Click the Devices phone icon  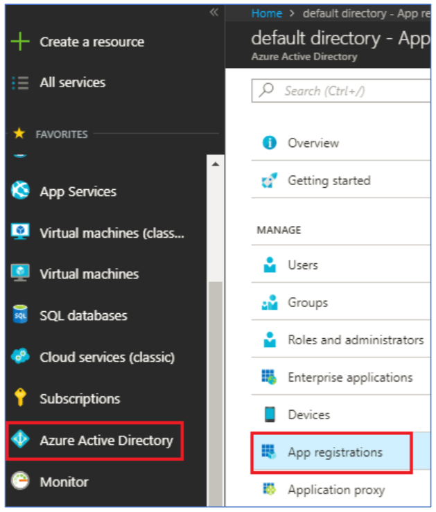pyautogui.click(x=270, y=414)
